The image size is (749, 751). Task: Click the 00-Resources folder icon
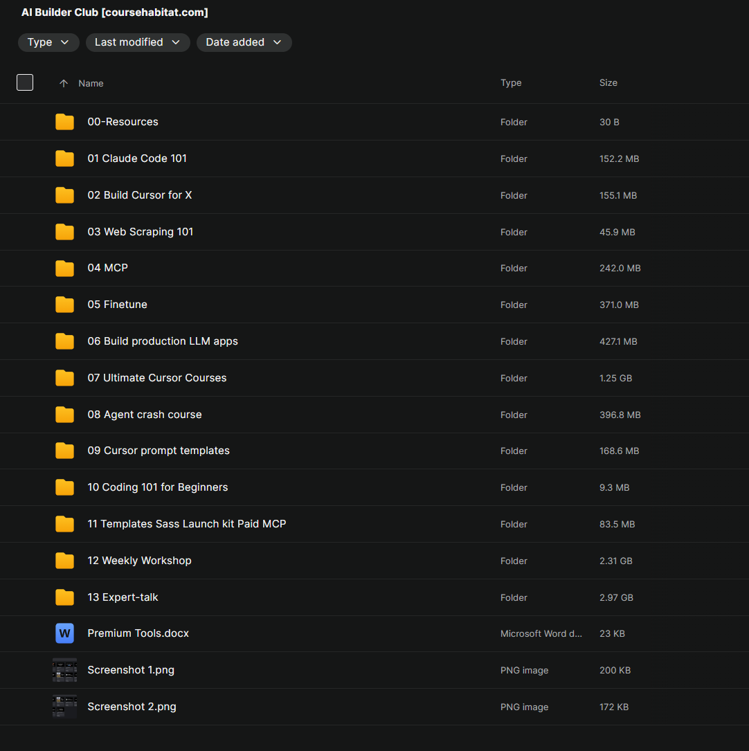pyautogui.click(x=64, y=122)
